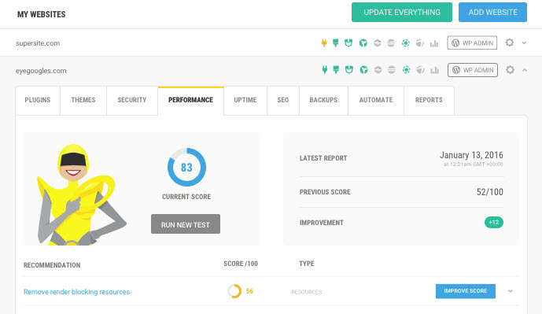The width and height of the screenshot is (542, 314).
Task: Click the TYPE column header
Action: click(307, 264)
